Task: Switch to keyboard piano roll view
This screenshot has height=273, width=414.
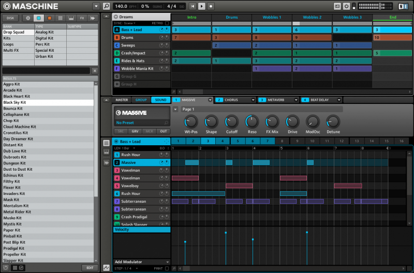Action: pyautogui.click(x=106, y=152)
